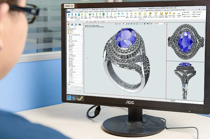The image size is (210, 139).
Task: Click the first blue icon on the Windows taskbar
Action: (x=69, y=98)
